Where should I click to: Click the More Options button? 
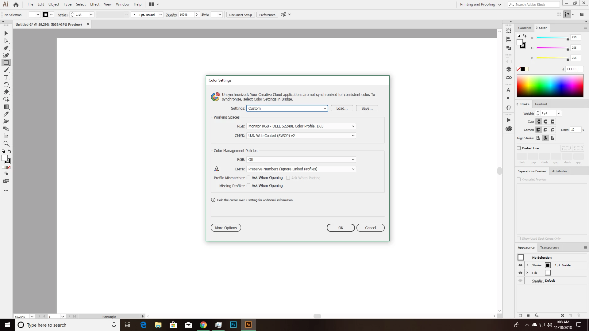click(x=226, y=228)
